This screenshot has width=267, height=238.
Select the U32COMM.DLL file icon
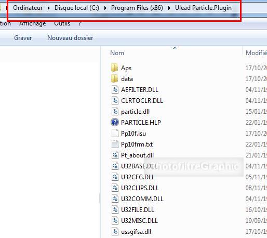tap(115, 199)
